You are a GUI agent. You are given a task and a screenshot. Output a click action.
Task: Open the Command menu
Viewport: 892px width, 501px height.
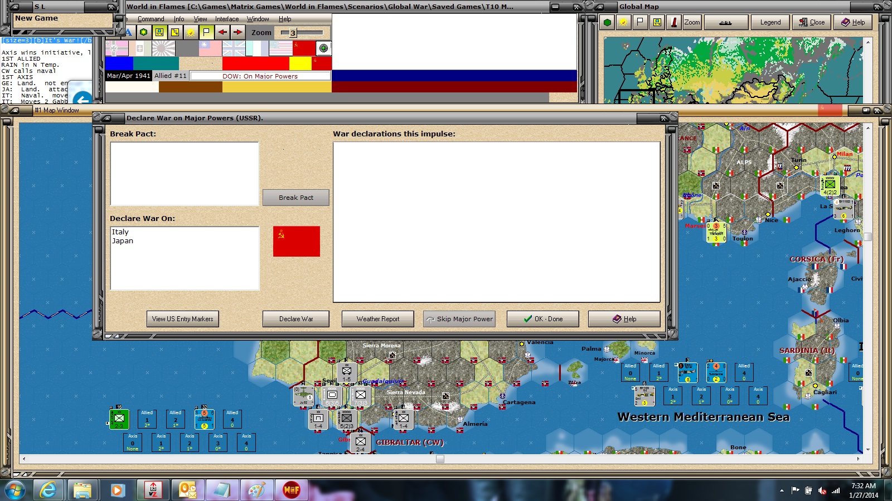151,19
